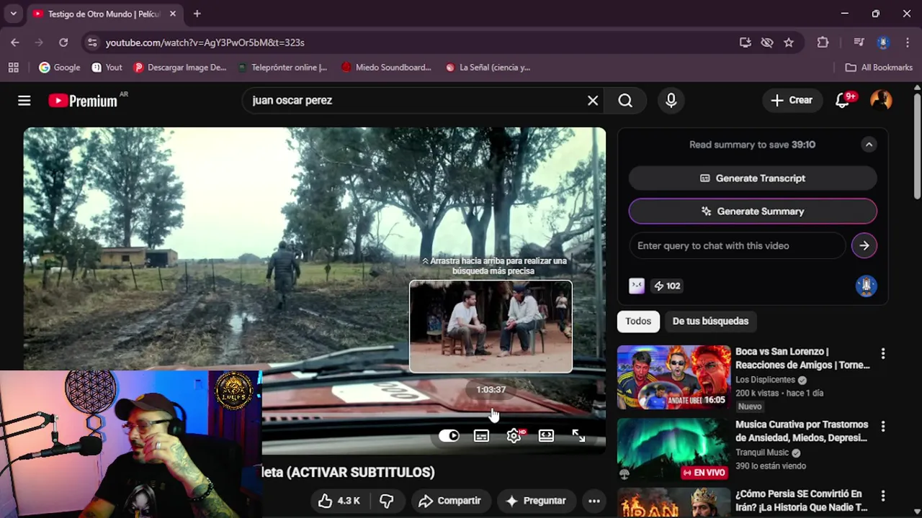
Task: Open Tranquil Music channel link
Action: coord(762,453)
